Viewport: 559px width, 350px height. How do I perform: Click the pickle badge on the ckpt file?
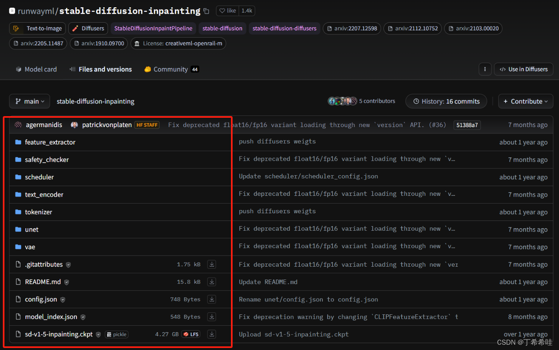click(116, 334)
